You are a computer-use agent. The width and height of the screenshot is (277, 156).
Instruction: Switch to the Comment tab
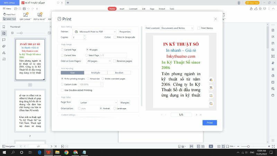pyautogui.click(x=133, y=9)
